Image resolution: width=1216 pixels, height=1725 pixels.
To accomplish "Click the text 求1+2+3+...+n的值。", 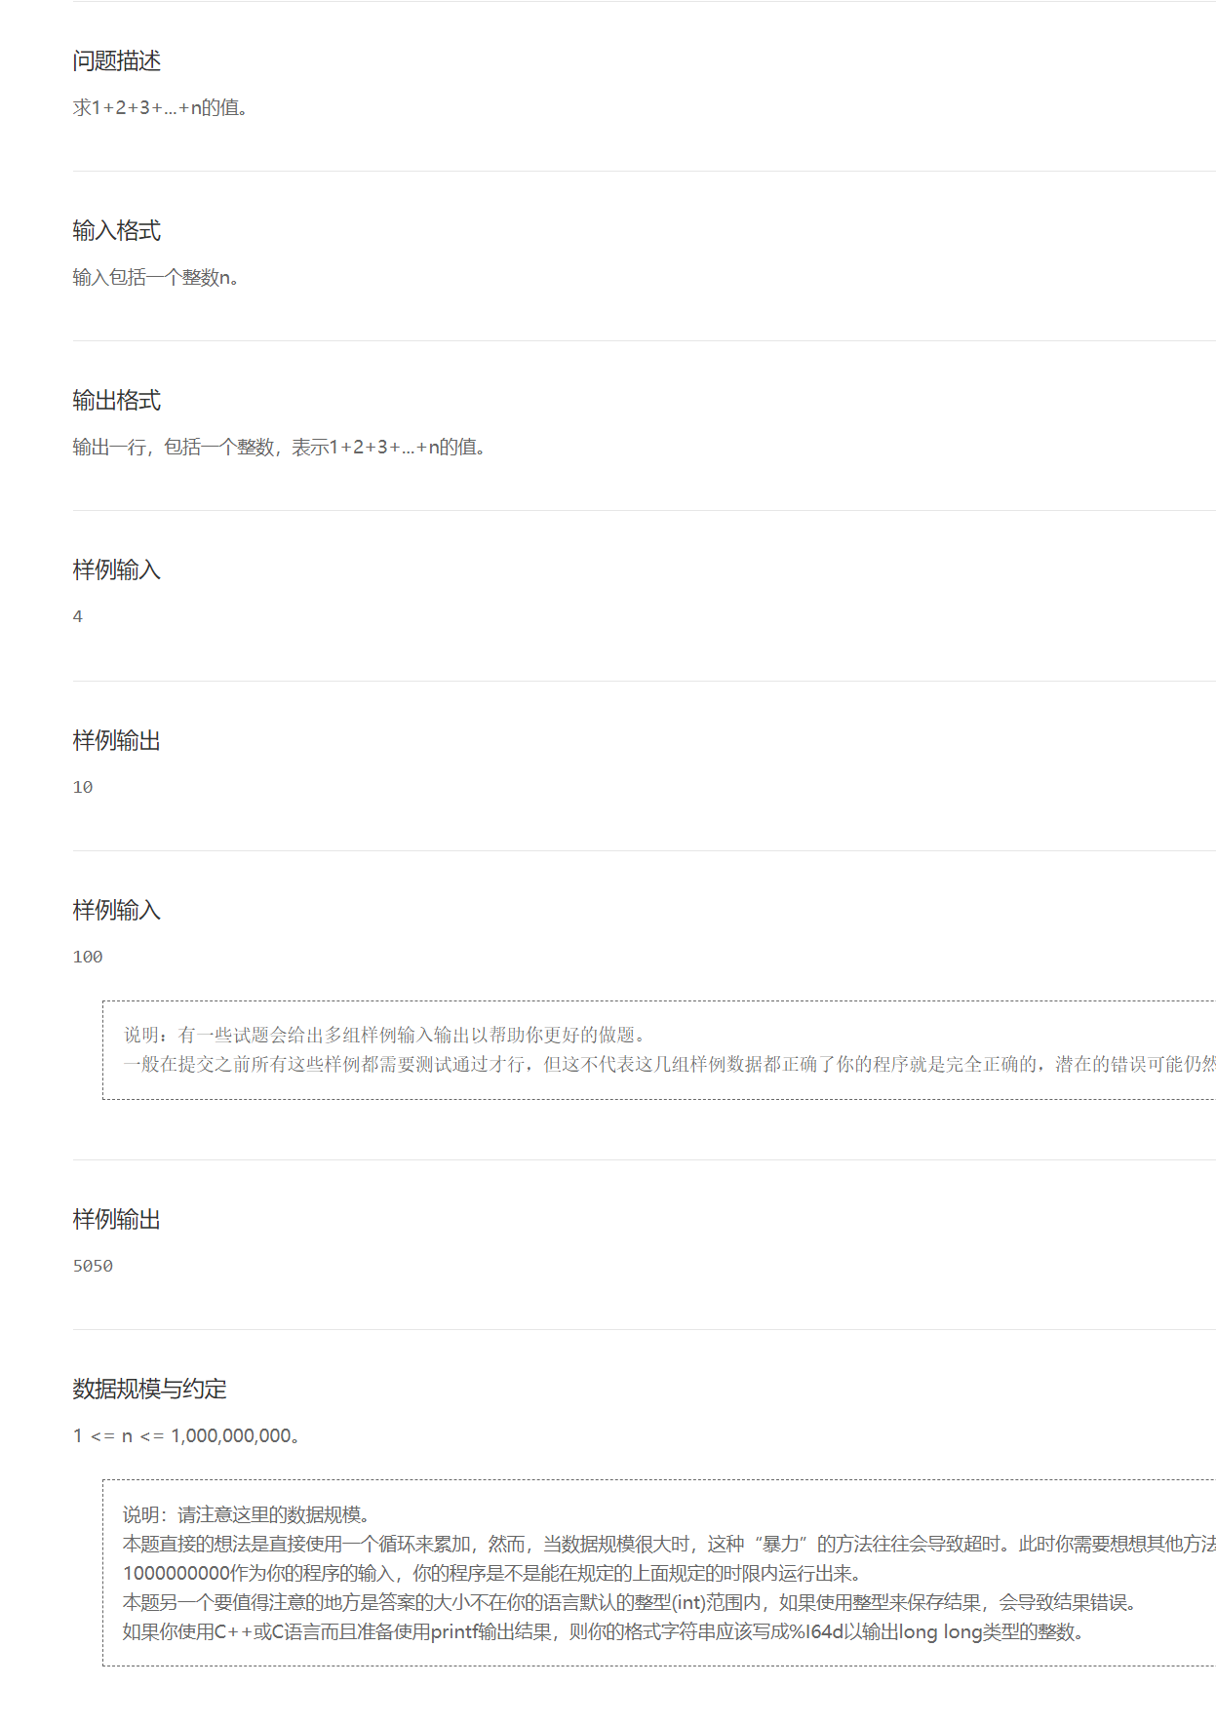I will click(161, 107).
